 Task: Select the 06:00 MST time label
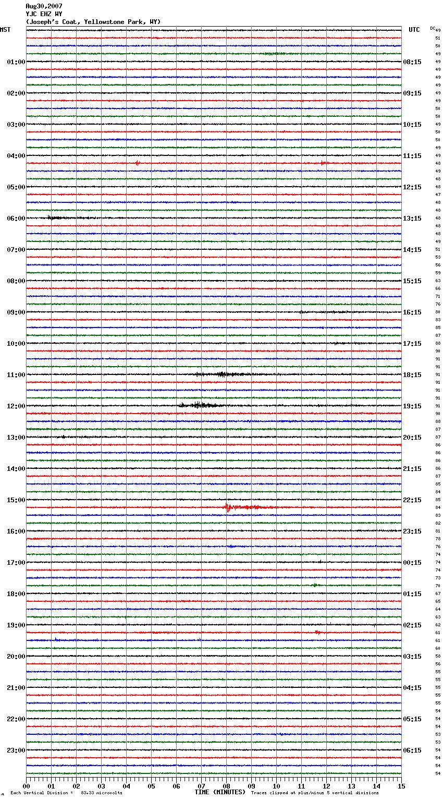pyautogui.click(x=16, y=219)
